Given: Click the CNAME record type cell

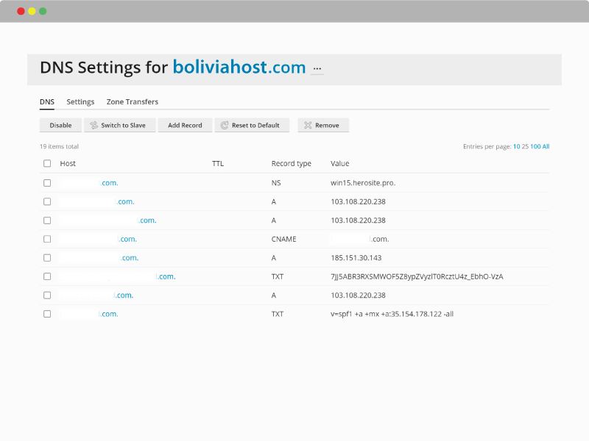Looking at the screenshot, I should coord(284,240).
